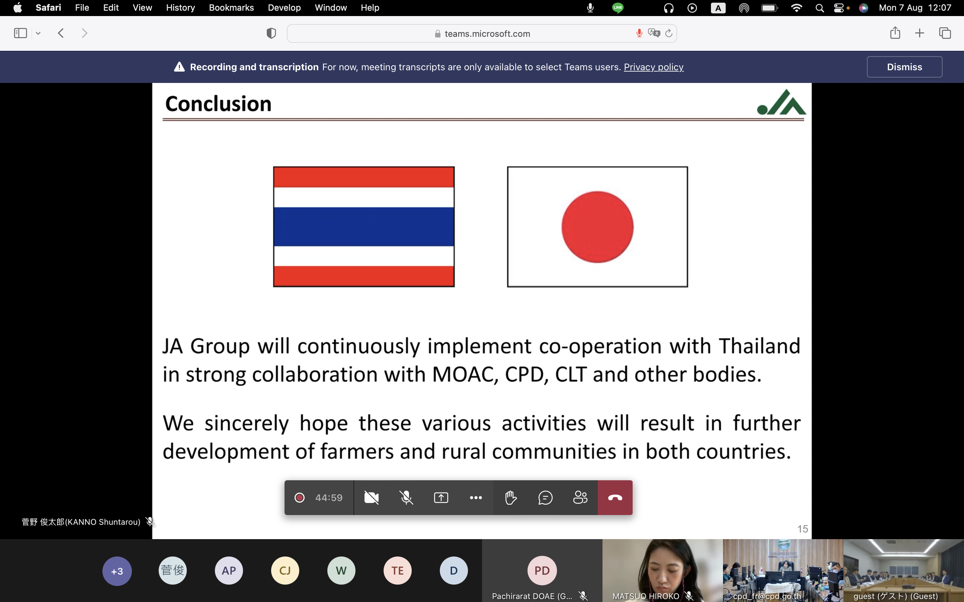This screenshot has width=964, height=602.
Task: Click the meeting timer 44:59
Action: 329,498
